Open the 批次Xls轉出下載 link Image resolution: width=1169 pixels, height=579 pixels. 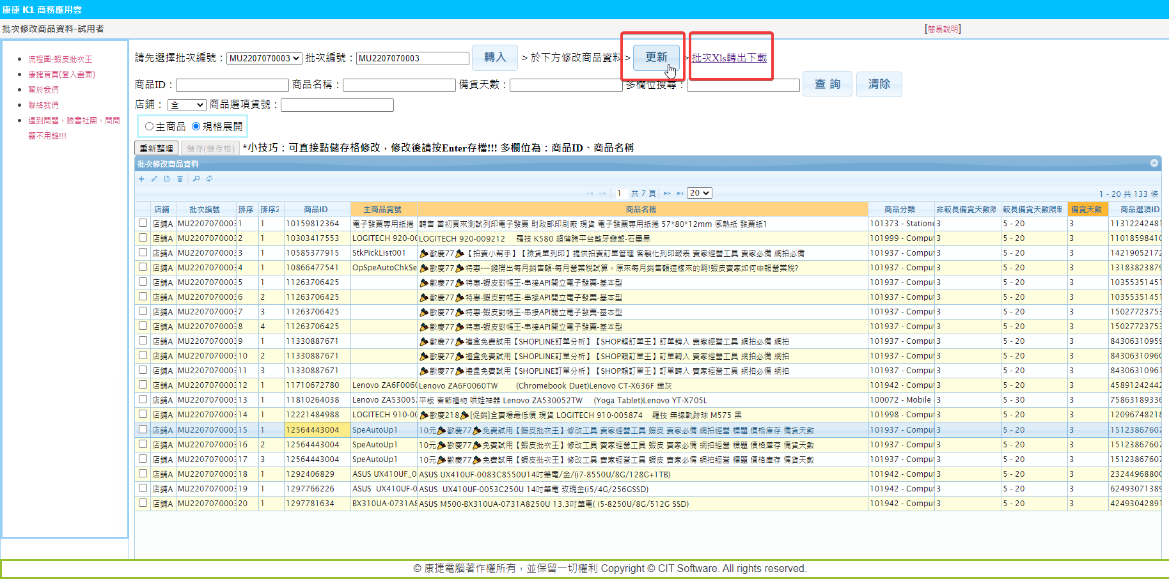pyautogui.click(x=729, y=58)
